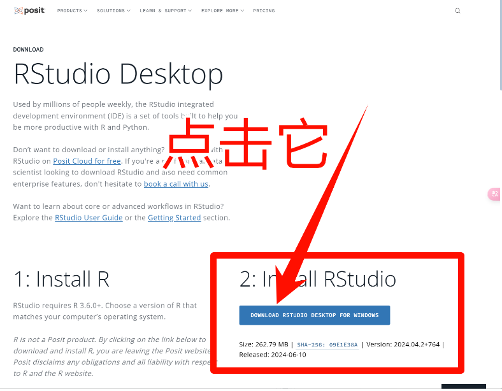502x391 pixels.
Task: Click the Released: 2024-06-10 text
Action: 273,355
